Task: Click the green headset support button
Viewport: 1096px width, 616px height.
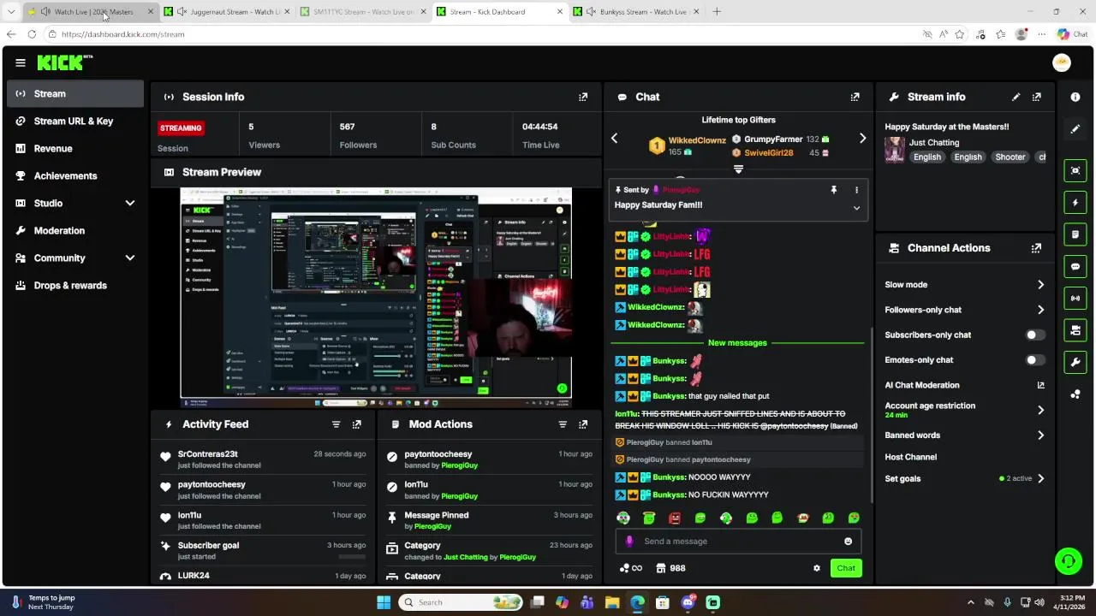Action: click(1068, 561)
